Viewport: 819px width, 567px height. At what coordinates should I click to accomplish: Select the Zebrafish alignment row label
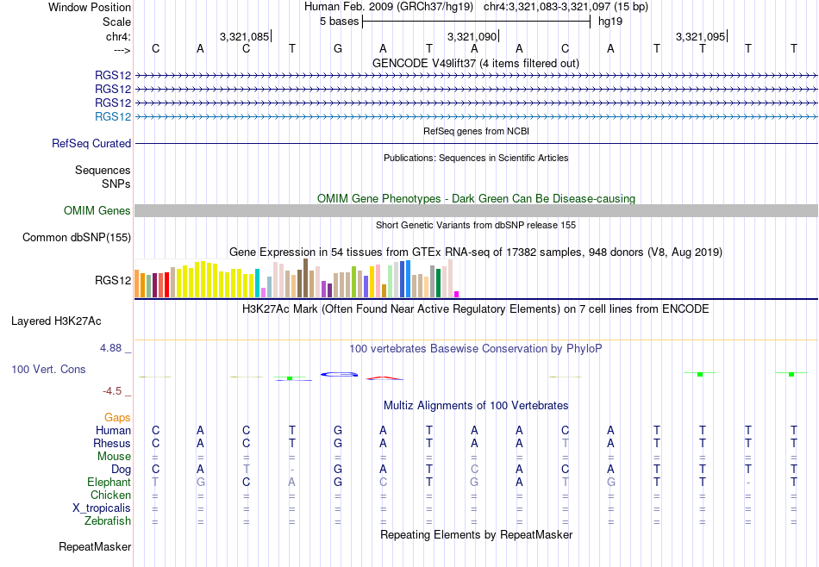click(x=108, y=520)
